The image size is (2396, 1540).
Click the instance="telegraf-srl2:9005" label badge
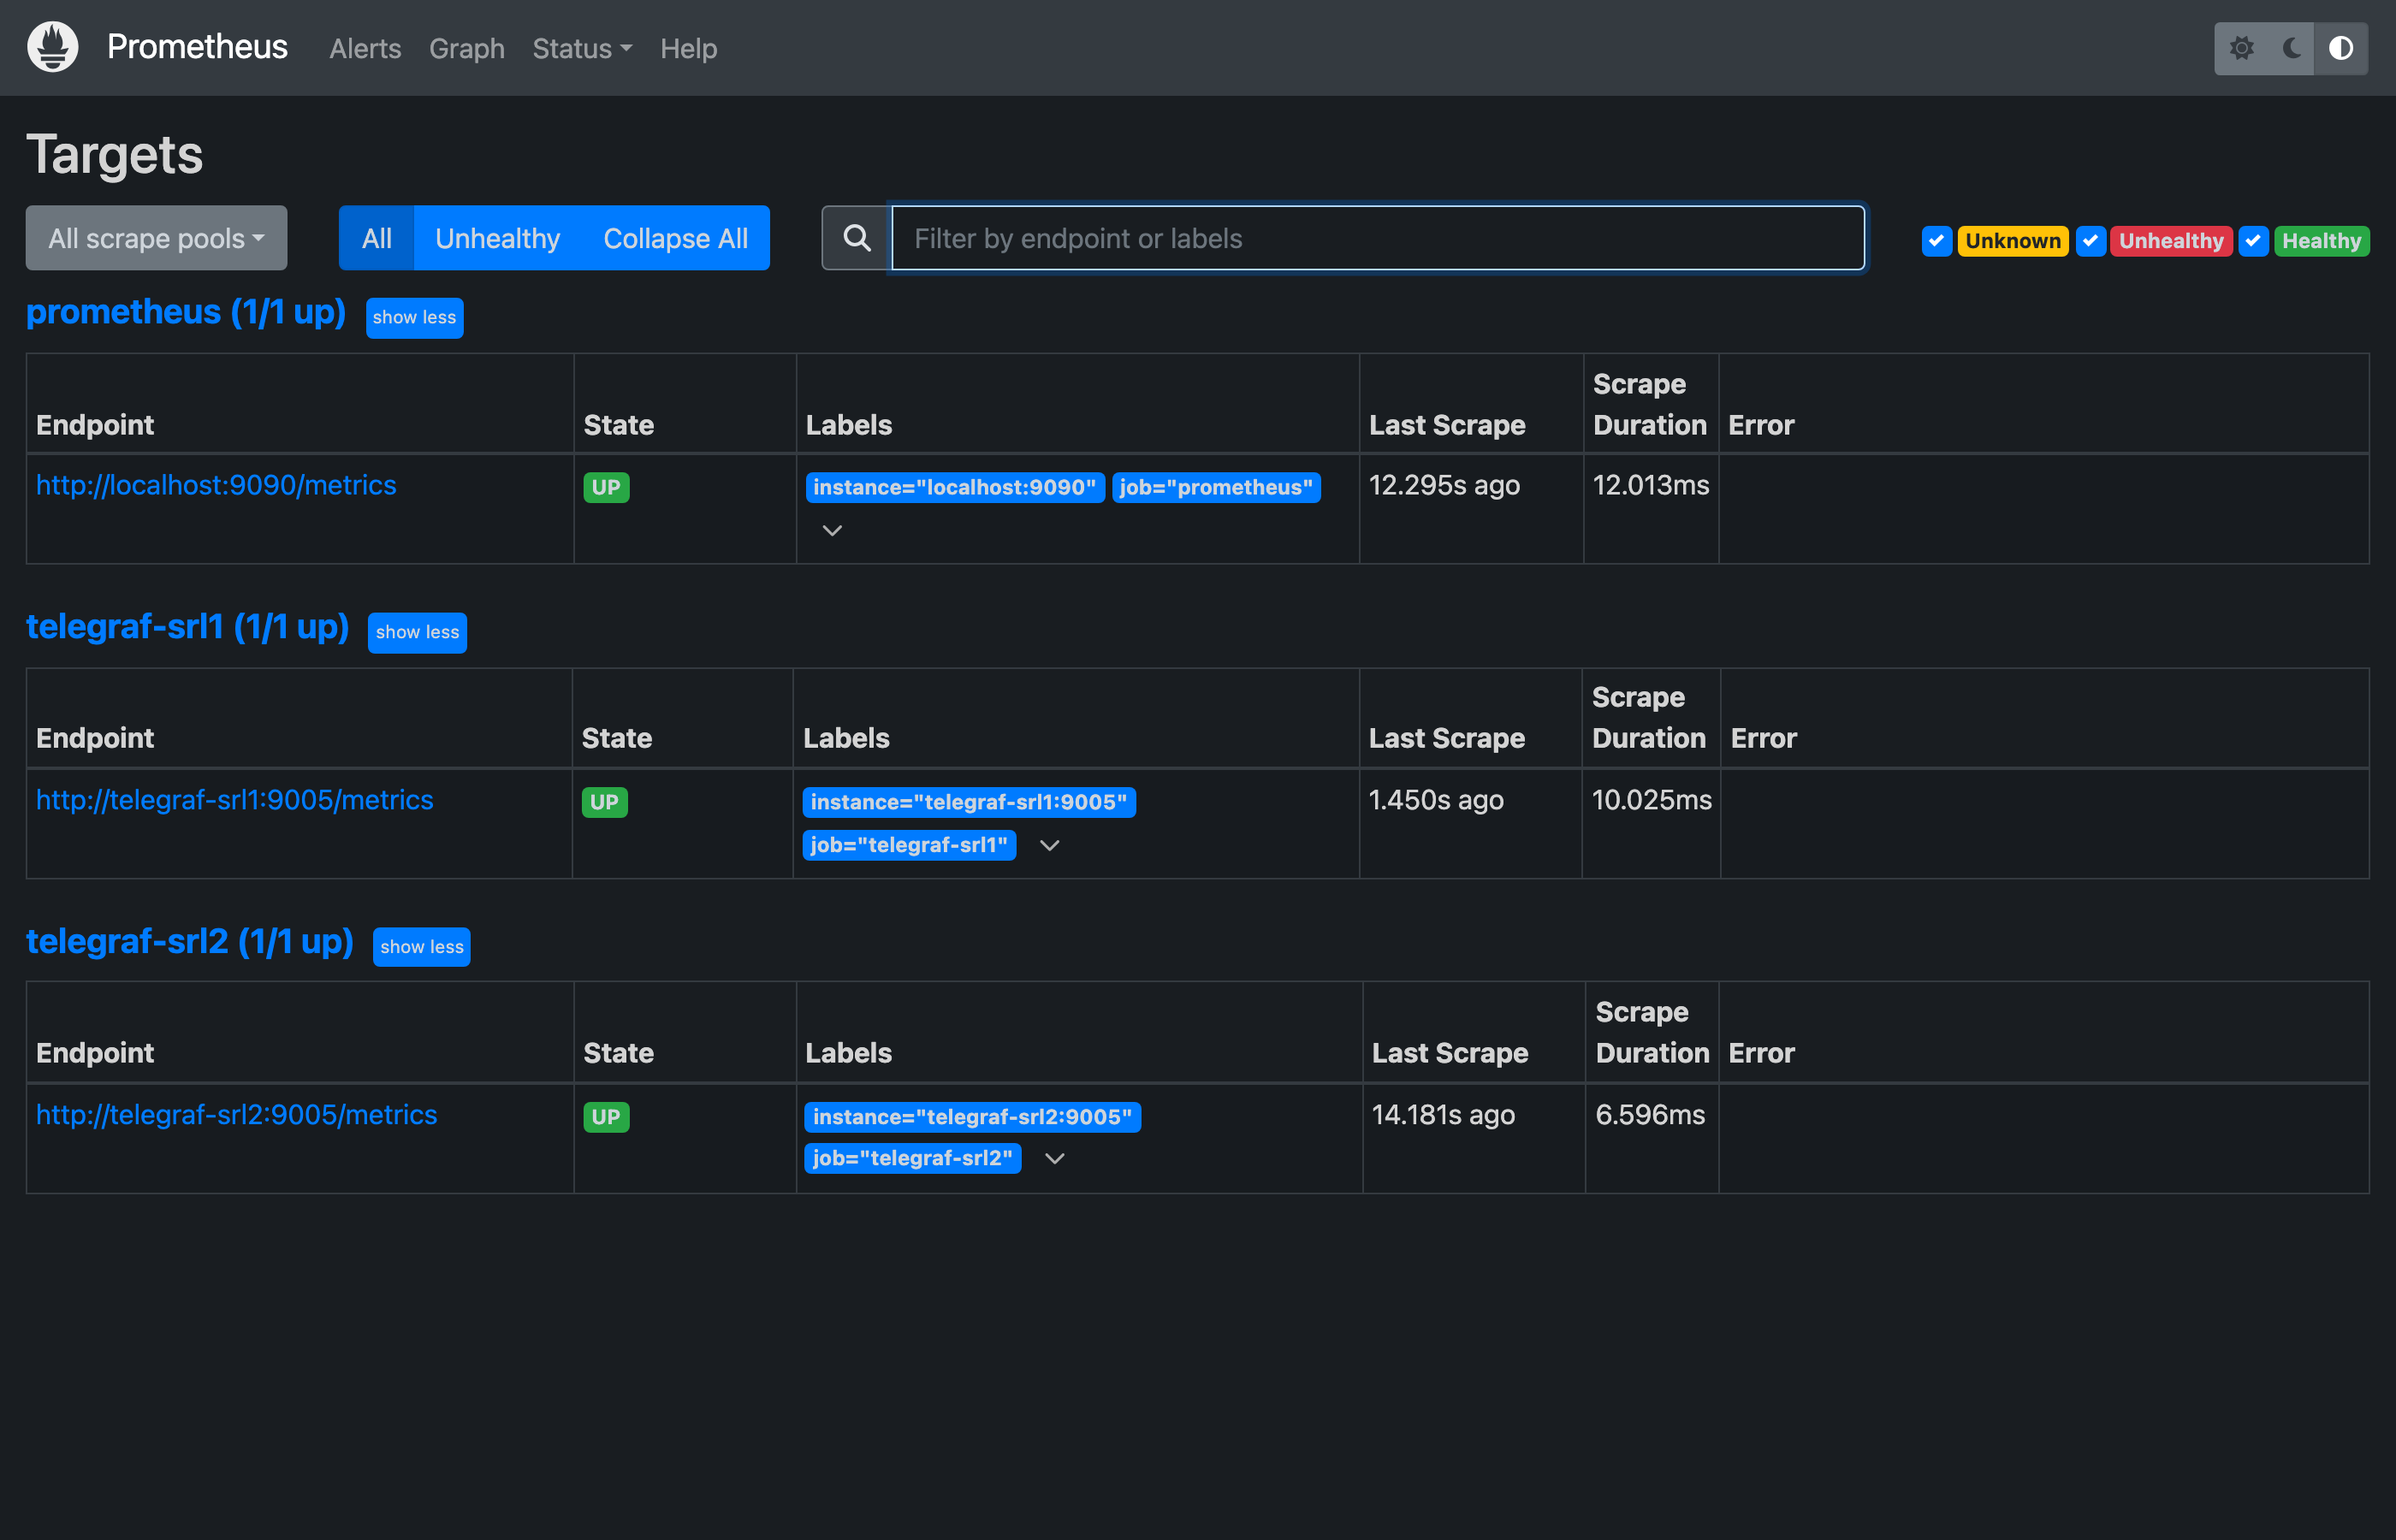(x=971, y=1117)
